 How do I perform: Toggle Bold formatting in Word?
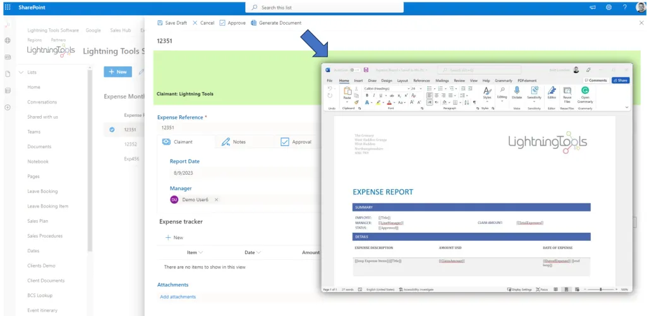click(x=367, y=95)
